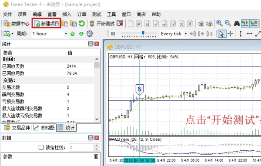The height and width of the screenshot is (166, 261).
Task: Expand the Every tick mode dropdown
Action: [x=174, y=34]
